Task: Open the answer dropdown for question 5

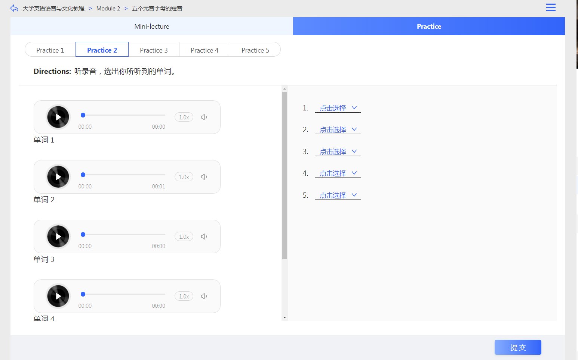Action: pos(338,195)
